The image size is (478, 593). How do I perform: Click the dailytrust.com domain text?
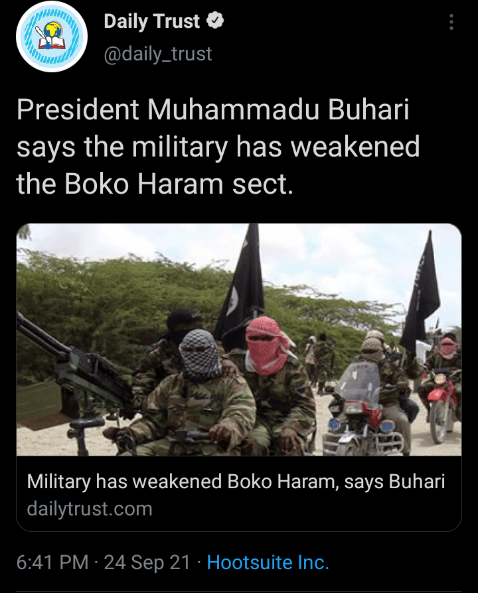point(90,509)
